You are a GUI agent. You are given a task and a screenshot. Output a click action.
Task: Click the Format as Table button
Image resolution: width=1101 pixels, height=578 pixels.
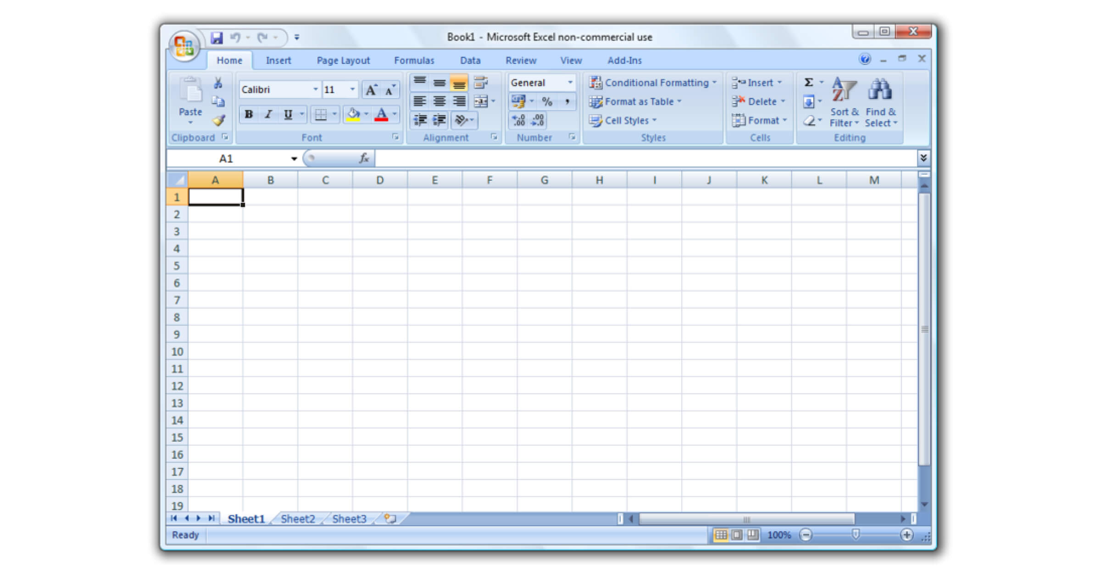point(638,101)
